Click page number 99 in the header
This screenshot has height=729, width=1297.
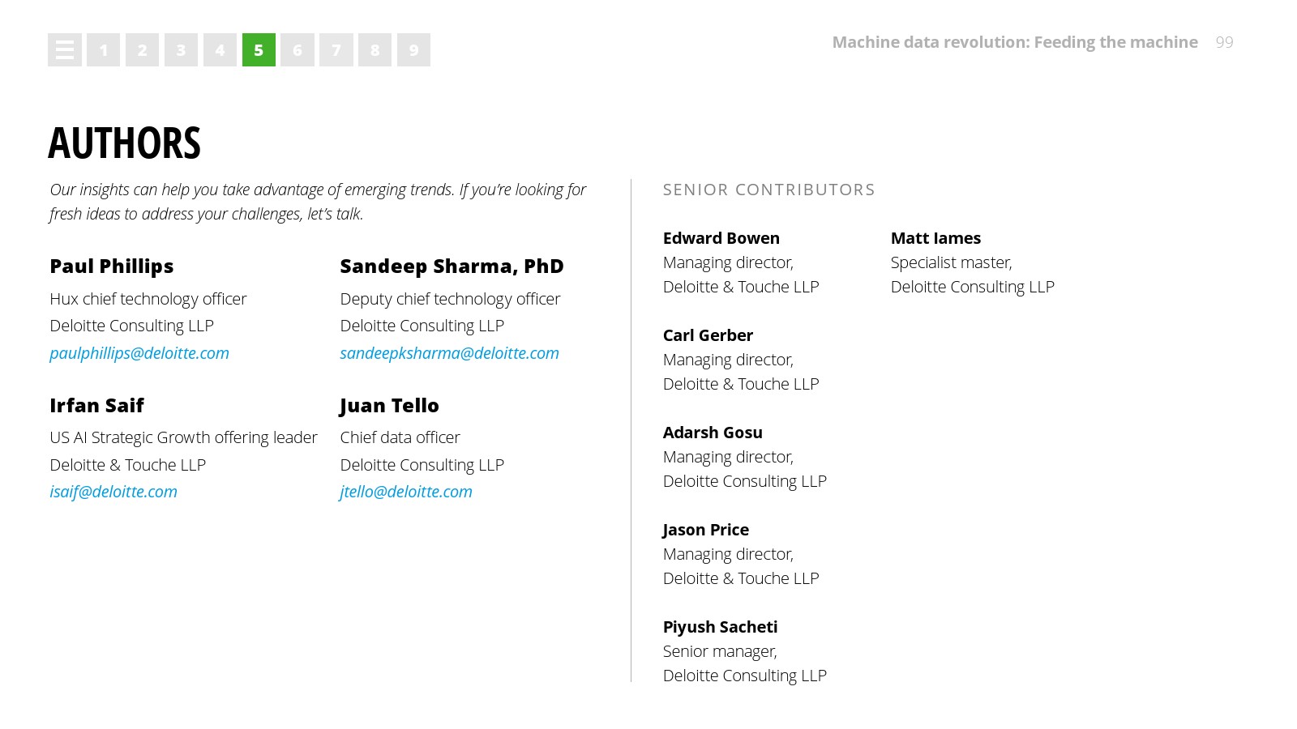(1224, 42)
